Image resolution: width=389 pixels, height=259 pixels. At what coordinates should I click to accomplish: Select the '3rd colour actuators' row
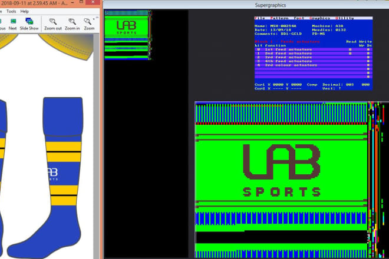[314, 65]
